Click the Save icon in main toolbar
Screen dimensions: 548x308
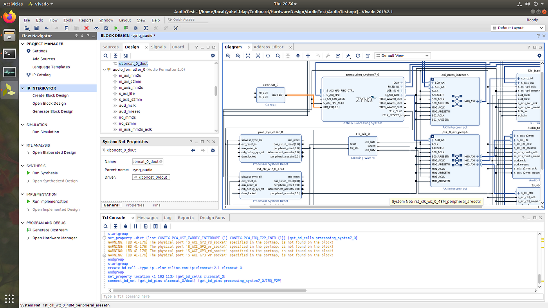point(36,28)
